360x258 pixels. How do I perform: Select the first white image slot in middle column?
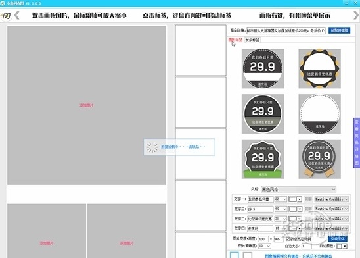click(200, 50)
